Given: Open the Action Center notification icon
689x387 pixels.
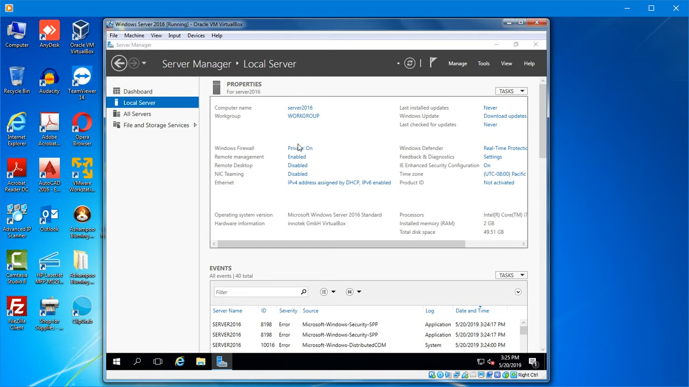Looking at the screenshot, I should tap(533, 362).
